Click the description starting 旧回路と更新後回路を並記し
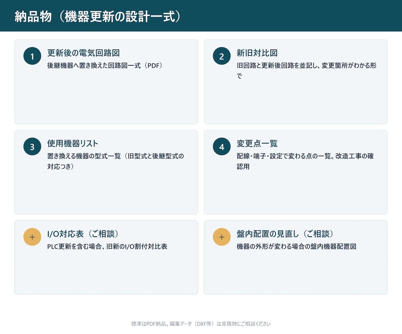This screenshot has width=402, height=334. (306, 71)
